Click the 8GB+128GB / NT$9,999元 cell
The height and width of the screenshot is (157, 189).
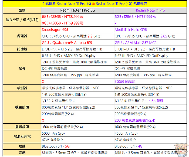[77, 23]
